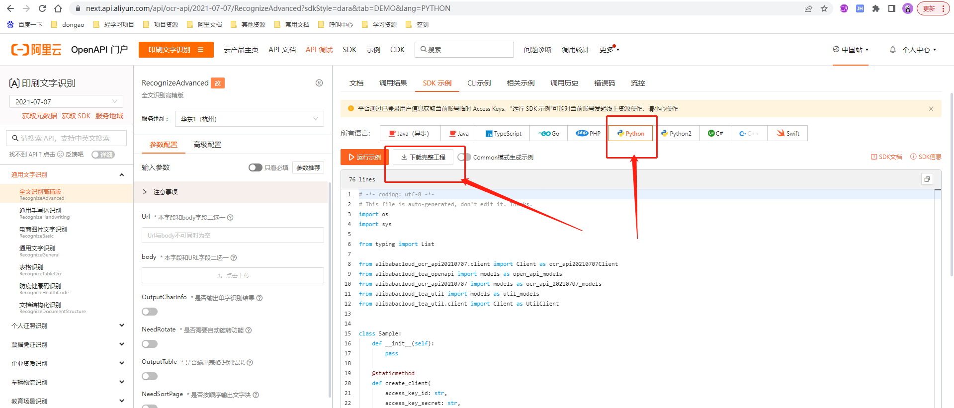Click the top 搜索 search field
Screen dimensions: 954x408
click(x=464, y=50)
